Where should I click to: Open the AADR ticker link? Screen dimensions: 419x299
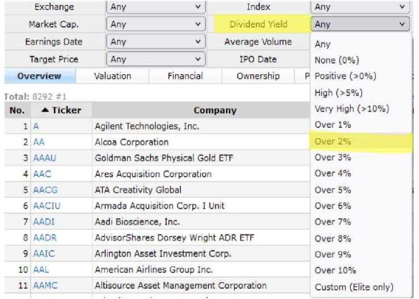point(45,238)
